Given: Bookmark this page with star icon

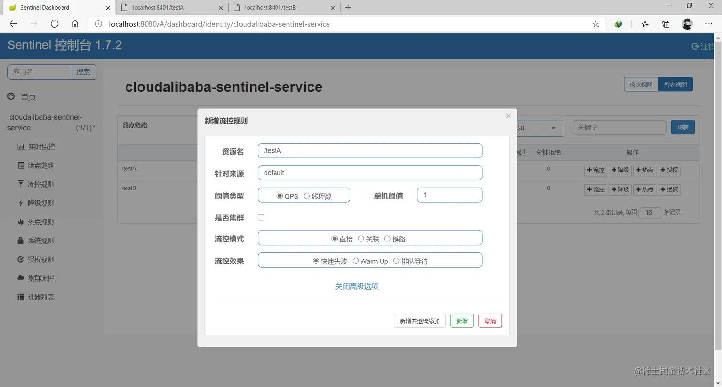Looking at the screenshot, I should pos(595,24).
